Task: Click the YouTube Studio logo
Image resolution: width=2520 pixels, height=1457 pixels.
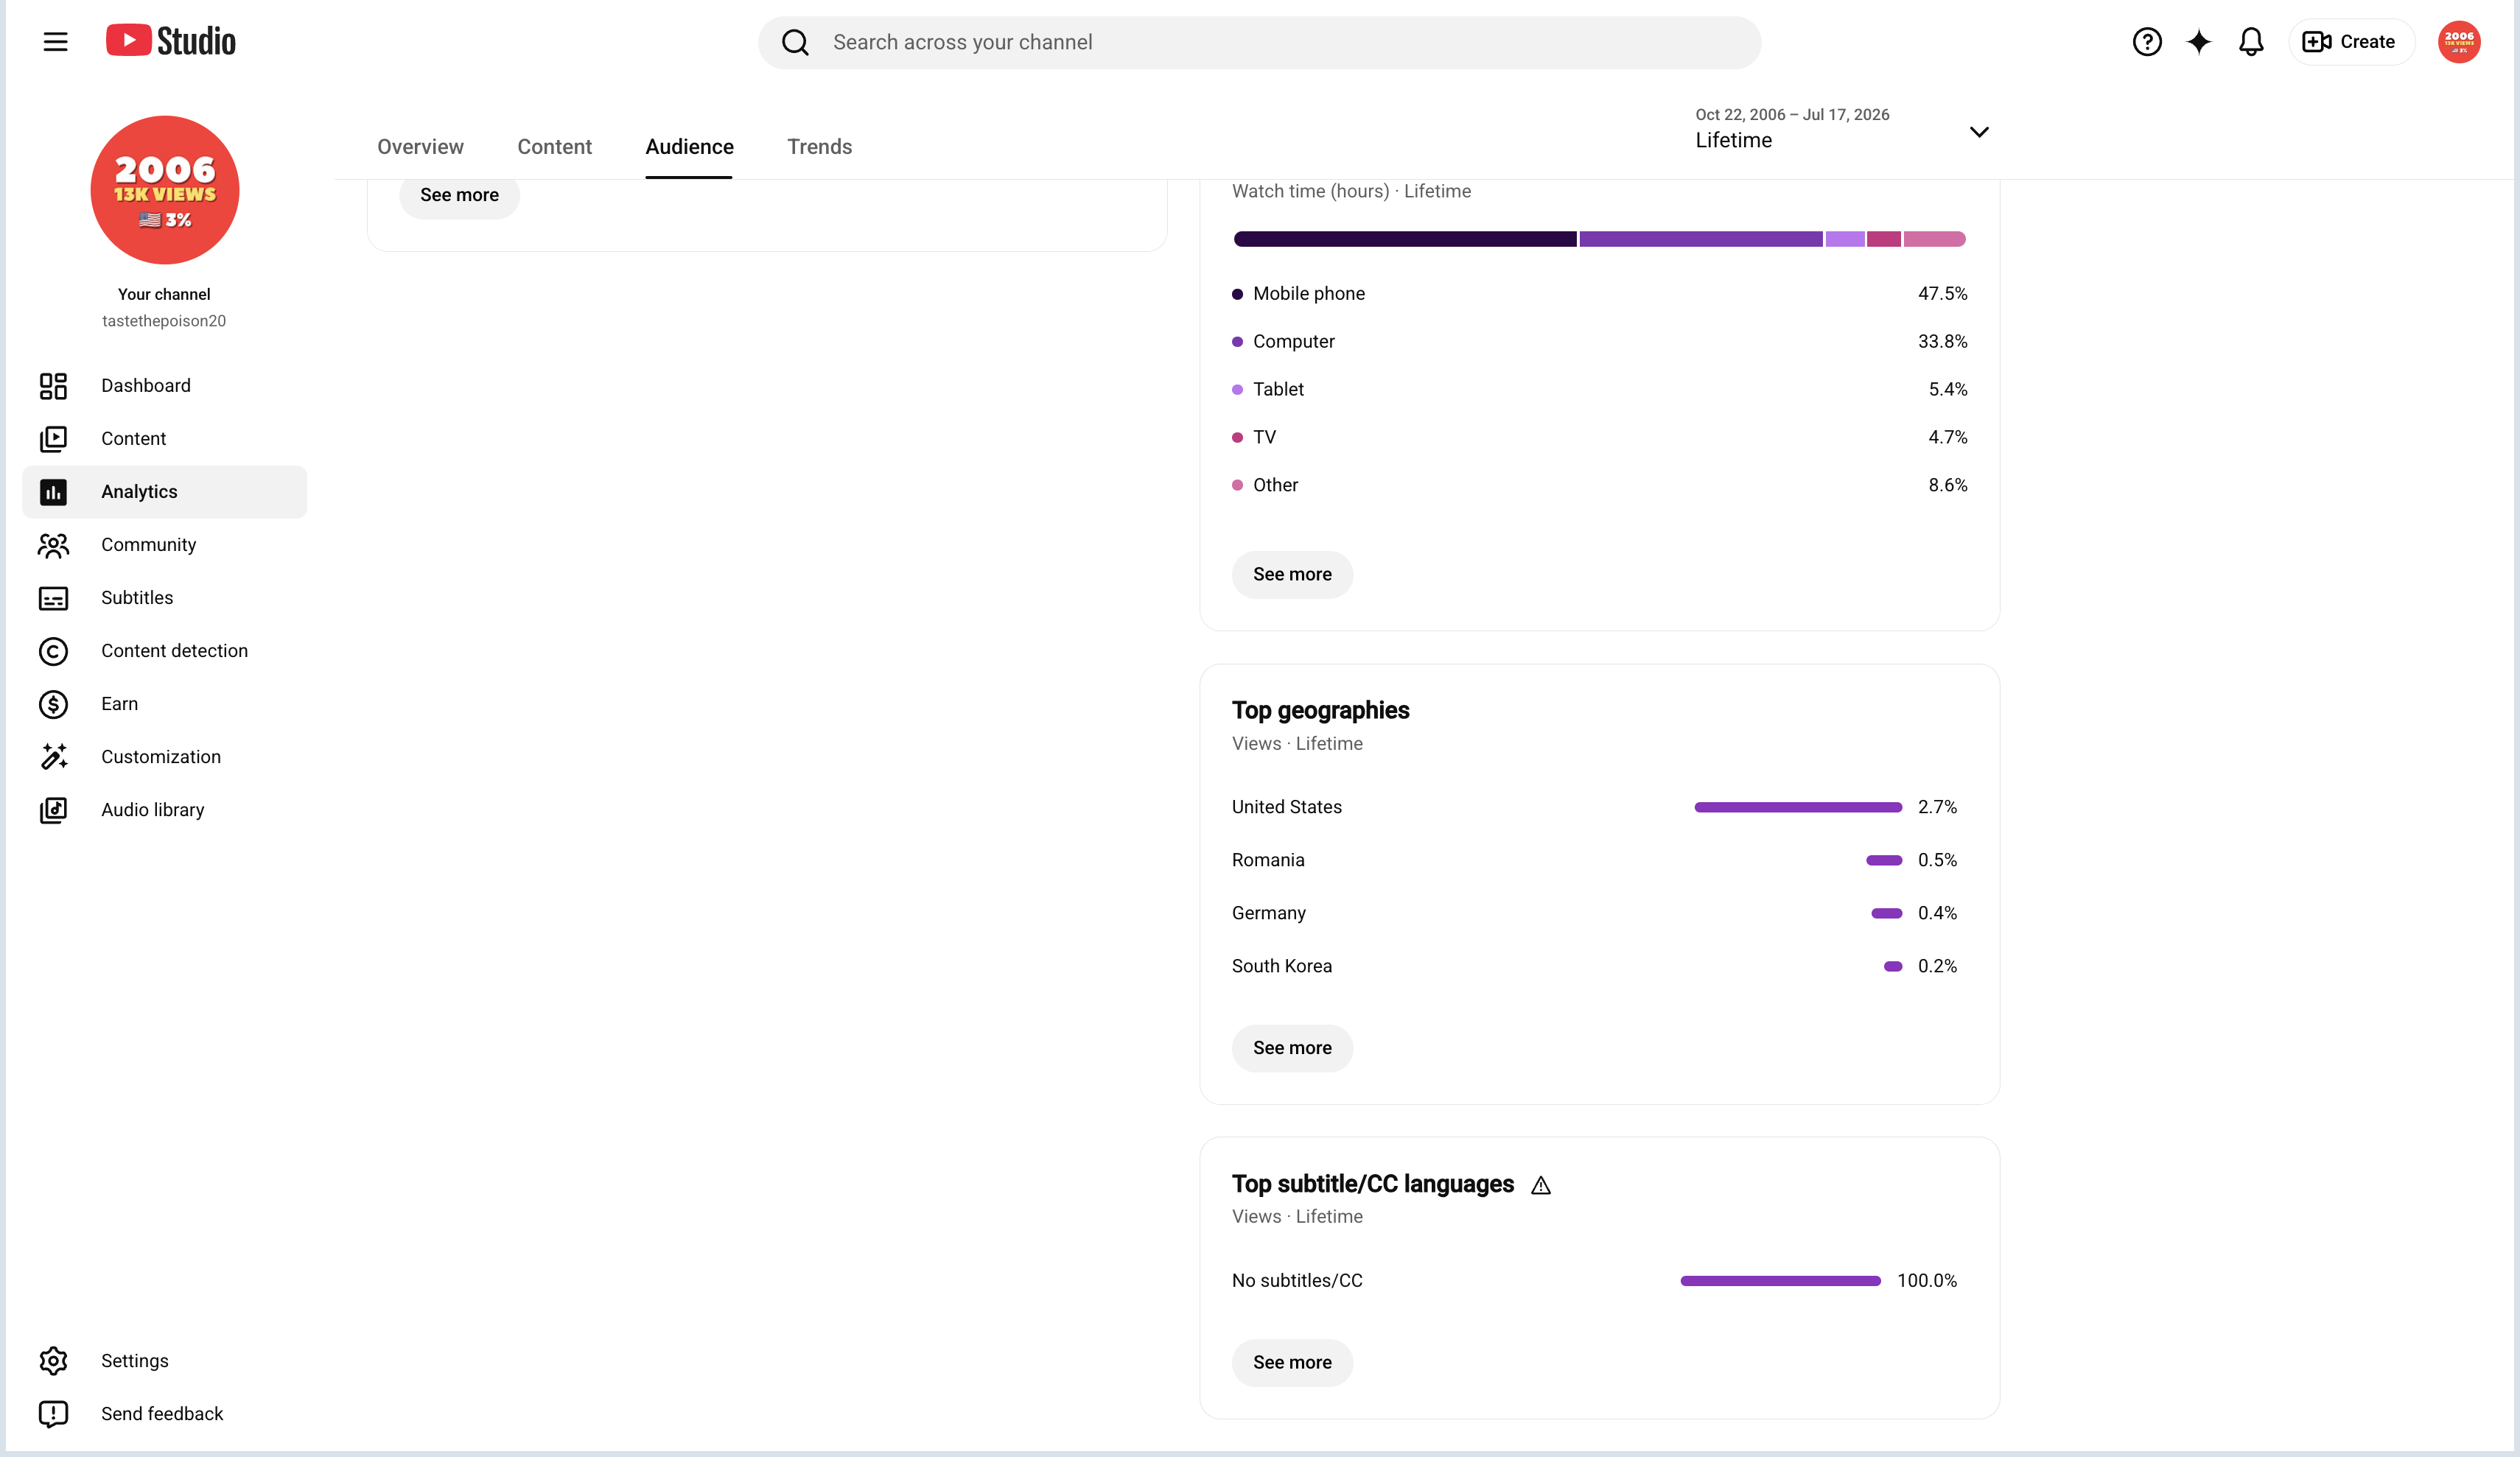Action: click(x=171, y=41)
